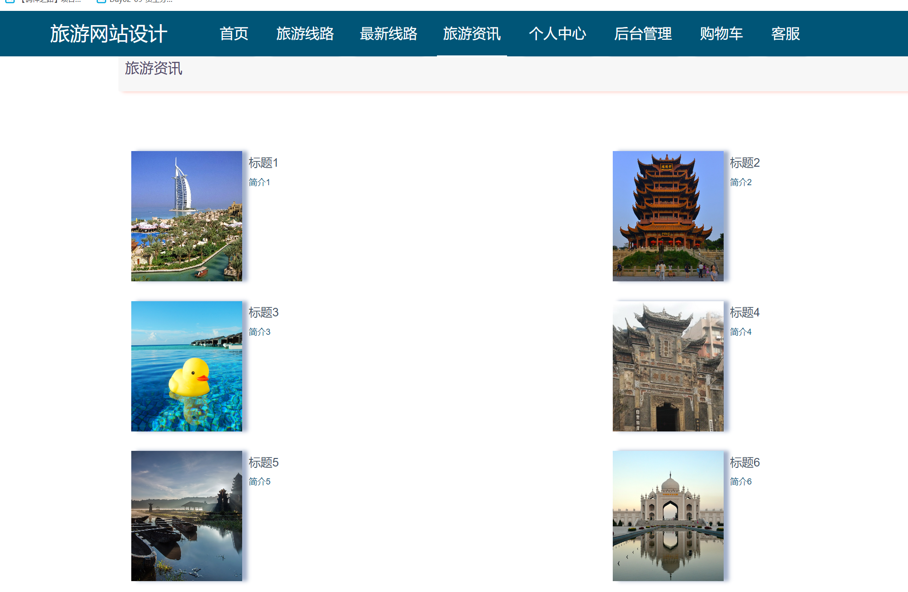Open 个人中心 from the navigation bar
Screen dimensions: 908x592
[557, 34]
